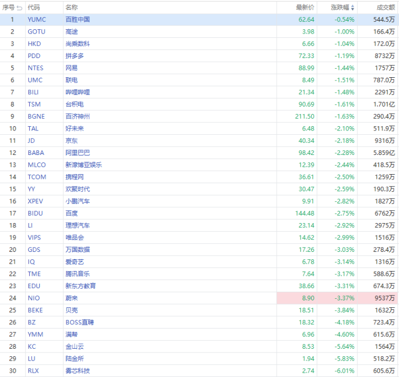Open 雾芯科技 stock name link

click(x=78, y=371)
